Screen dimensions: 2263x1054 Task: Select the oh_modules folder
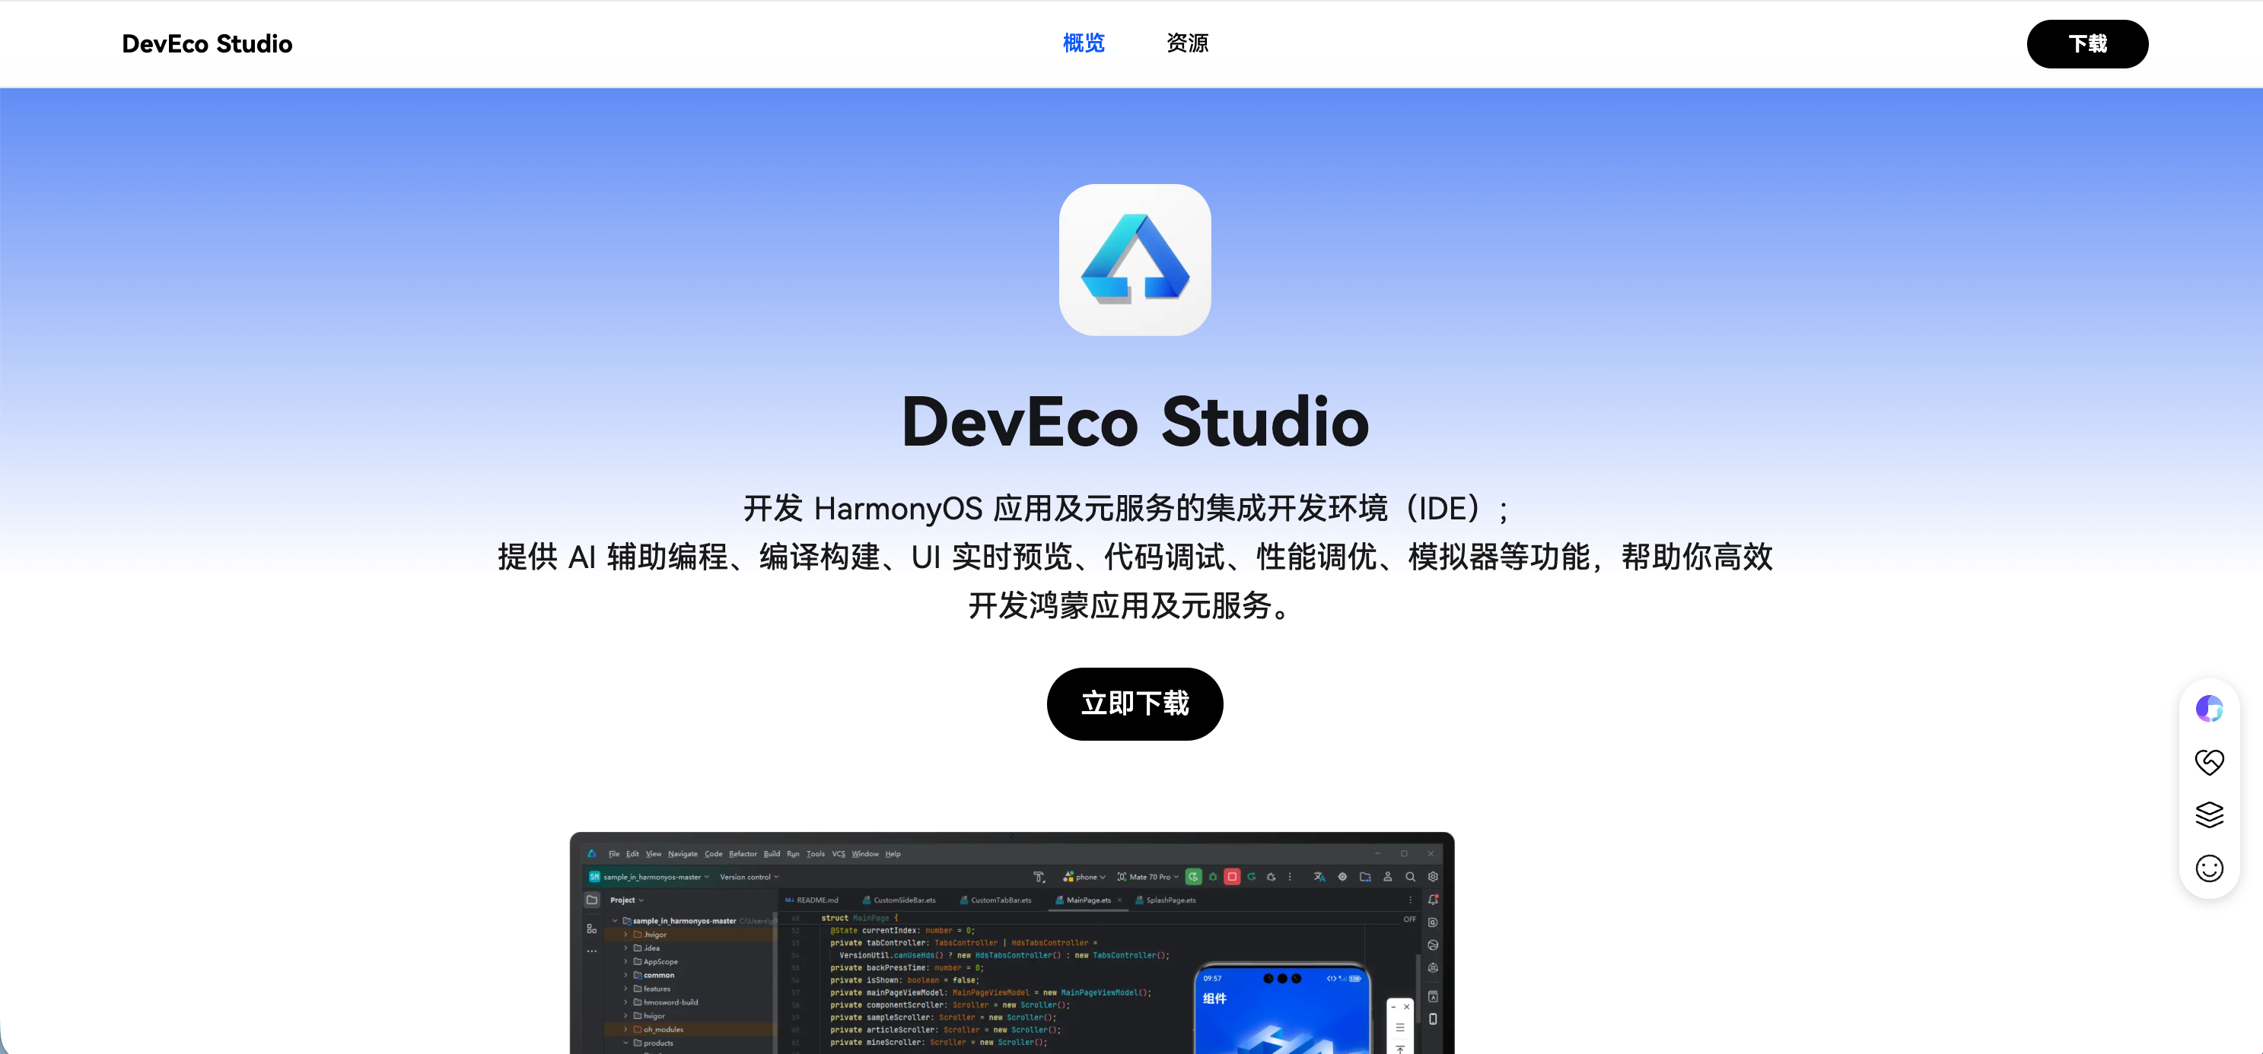click(658, 1030)
